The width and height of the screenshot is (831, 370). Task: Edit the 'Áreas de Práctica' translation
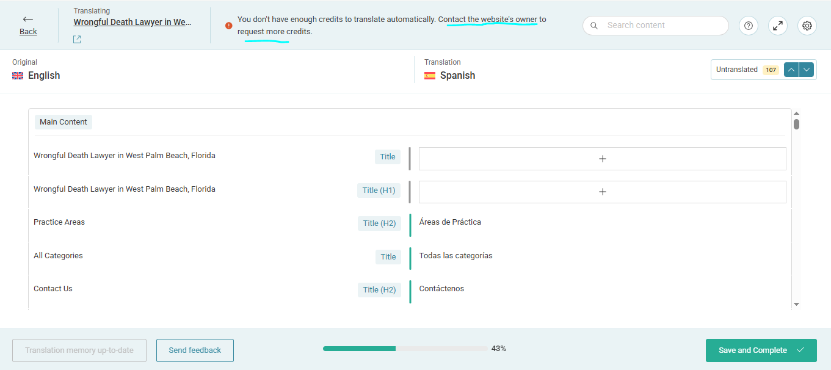tap(450, 222)
